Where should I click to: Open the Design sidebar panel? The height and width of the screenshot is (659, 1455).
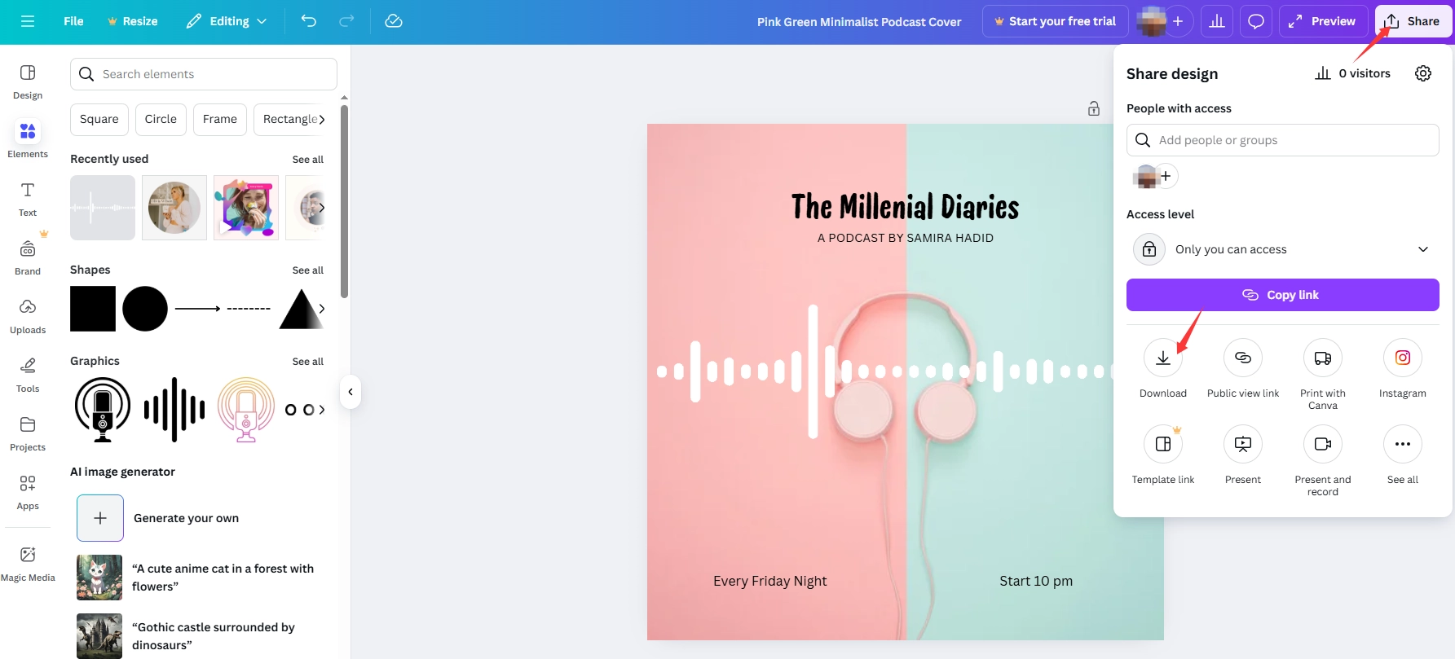[28, 82]
